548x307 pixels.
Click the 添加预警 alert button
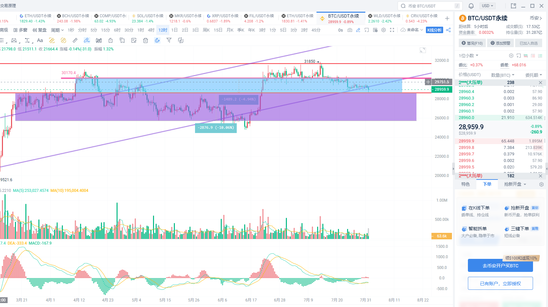500,43
